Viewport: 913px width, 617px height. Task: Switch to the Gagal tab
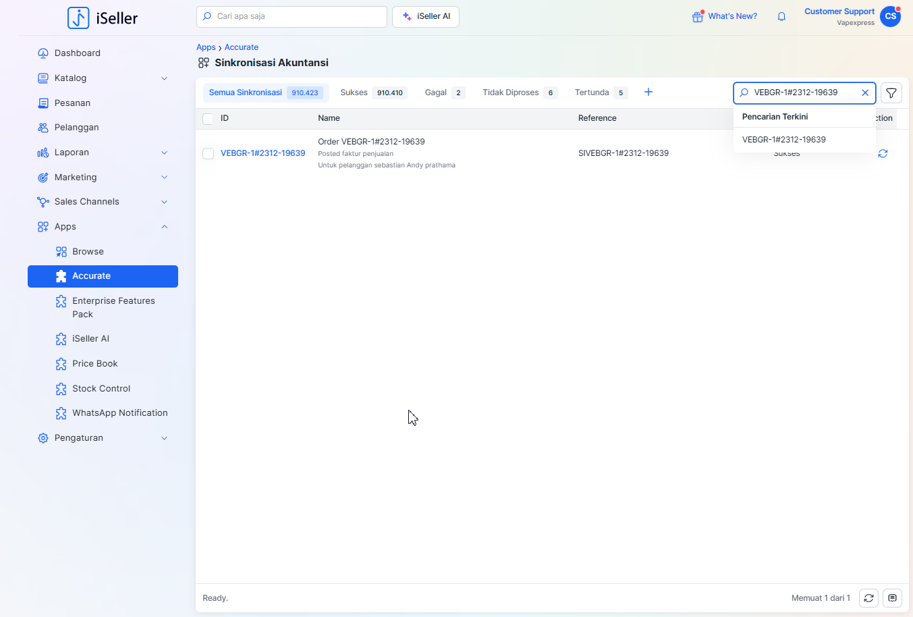click(443, 92)
